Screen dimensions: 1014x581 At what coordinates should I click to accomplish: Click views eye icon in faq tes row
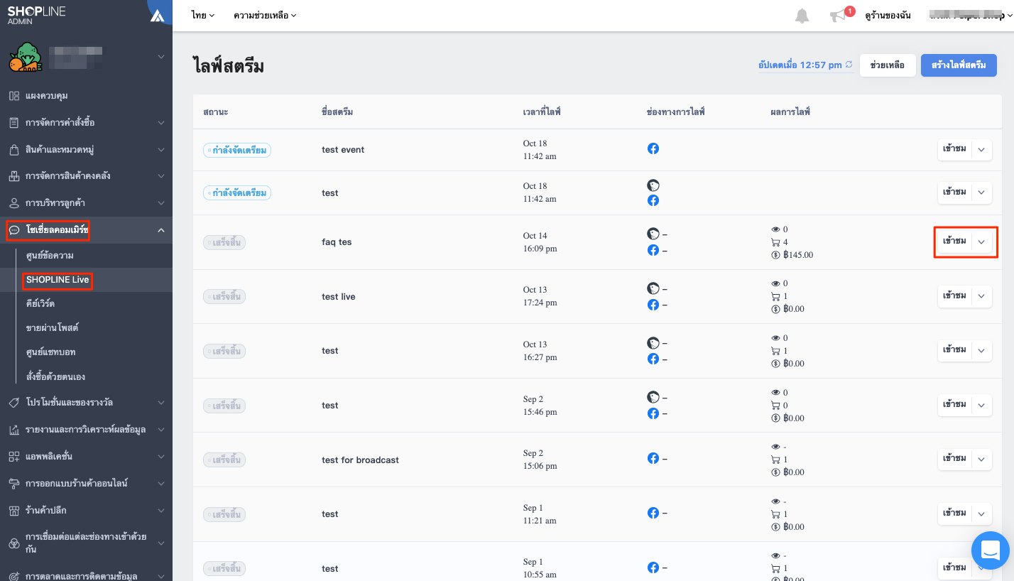click(775, 229)
